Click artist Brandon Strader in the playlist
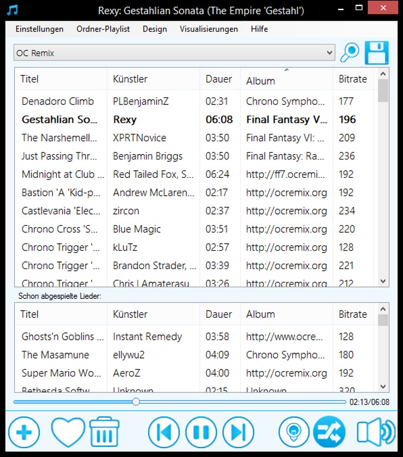403x457 pixels. [155, 266]
